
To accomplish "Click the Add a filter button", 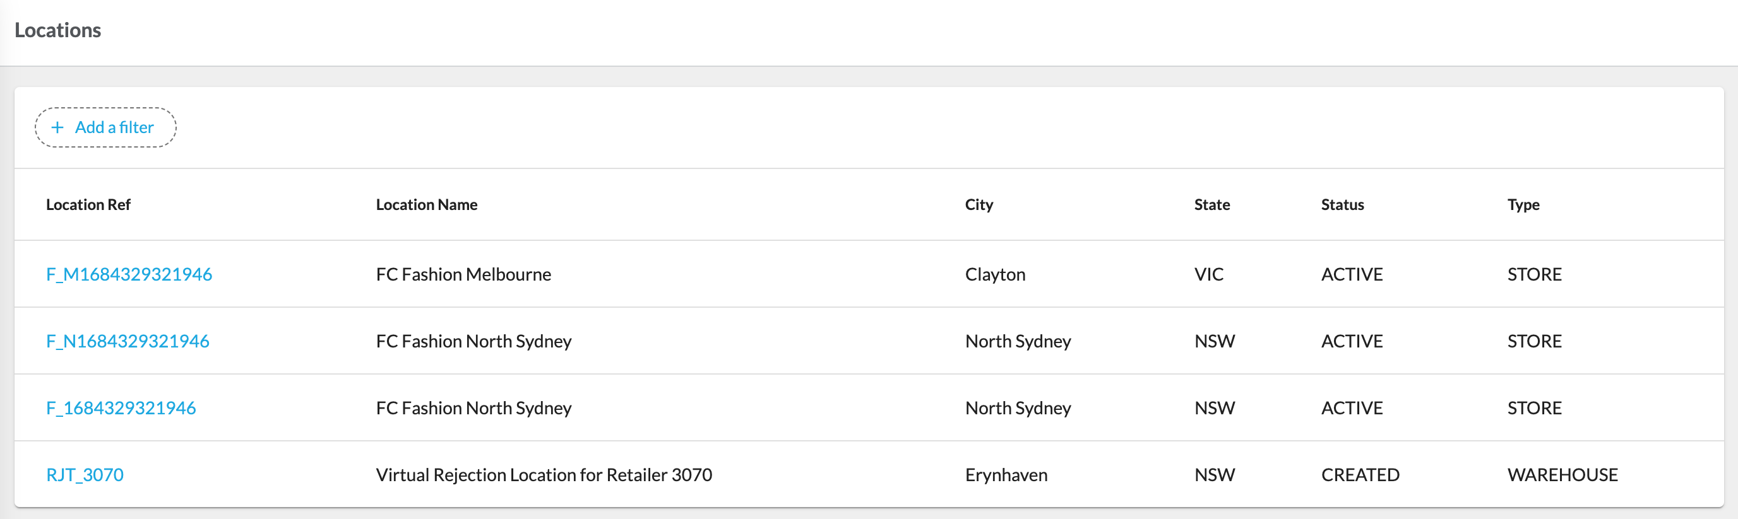I will tap(105, 127).
